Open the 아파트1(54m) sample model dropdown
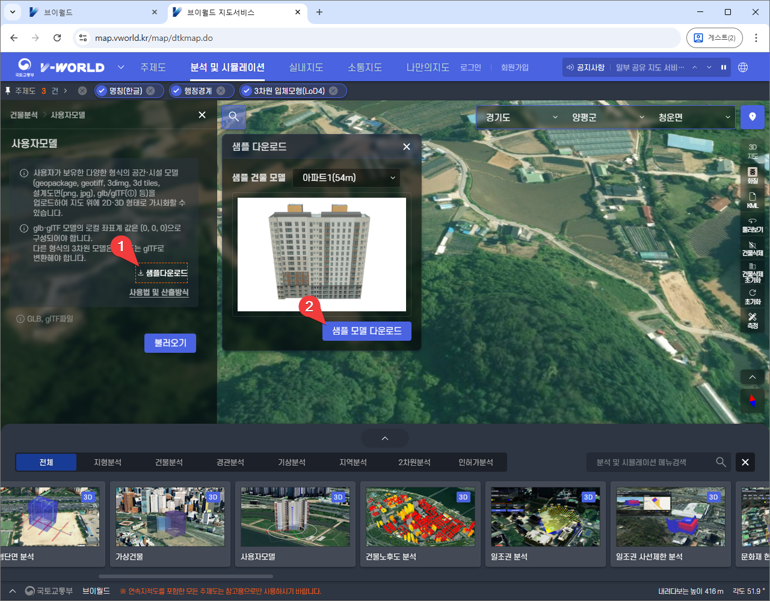 [x=347, y=178]
